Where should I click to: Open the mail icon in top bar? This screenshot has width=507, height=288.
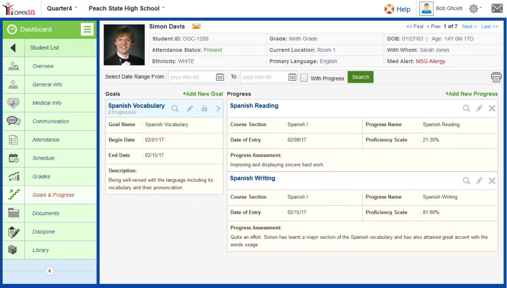coord(497,8)
